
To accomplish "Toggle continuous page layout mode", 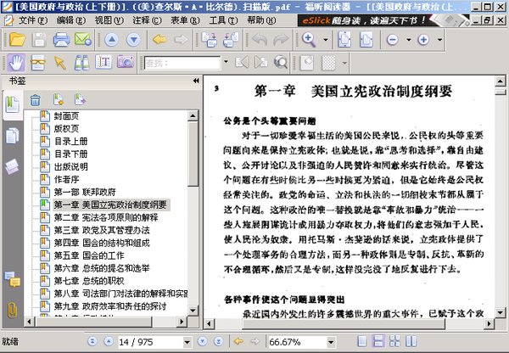I will tap(378, 341).
